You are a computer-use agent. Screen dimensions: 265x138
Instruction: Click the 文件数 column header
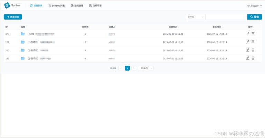85,27
